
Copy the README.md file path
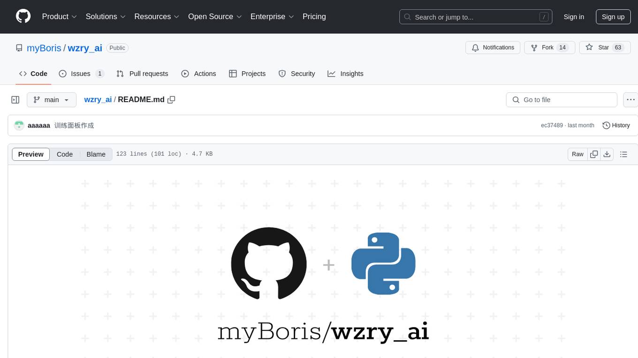(x=171, y=99)
